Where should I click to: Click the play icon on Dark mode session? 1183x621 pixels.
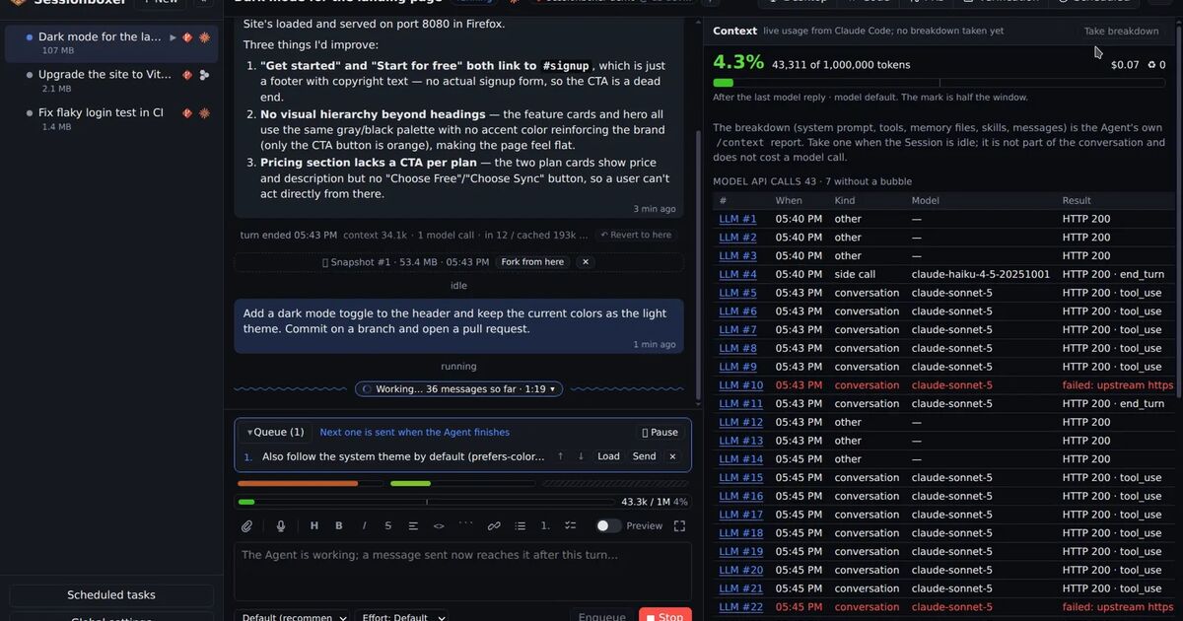[x=174, y=37]
